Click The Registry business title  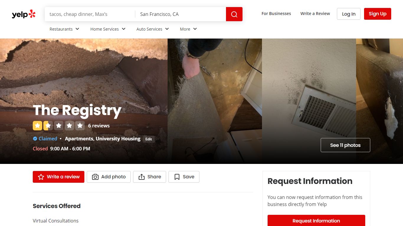[x=77, y=110]
